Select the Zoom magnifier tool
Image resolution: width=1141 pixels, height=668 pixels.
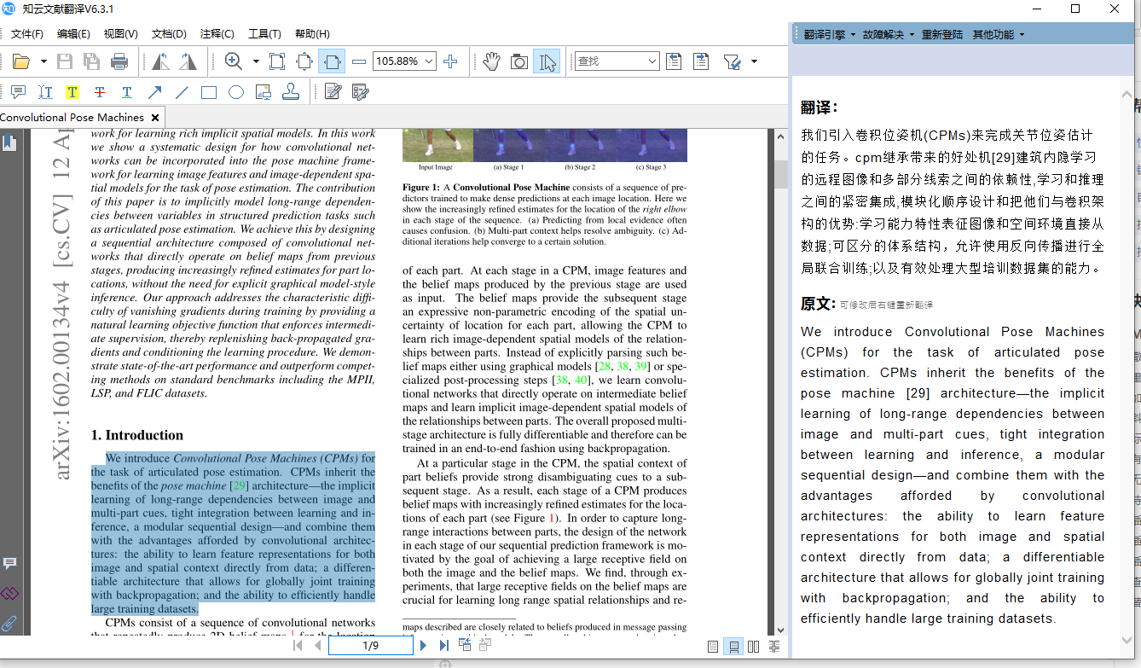234,61
